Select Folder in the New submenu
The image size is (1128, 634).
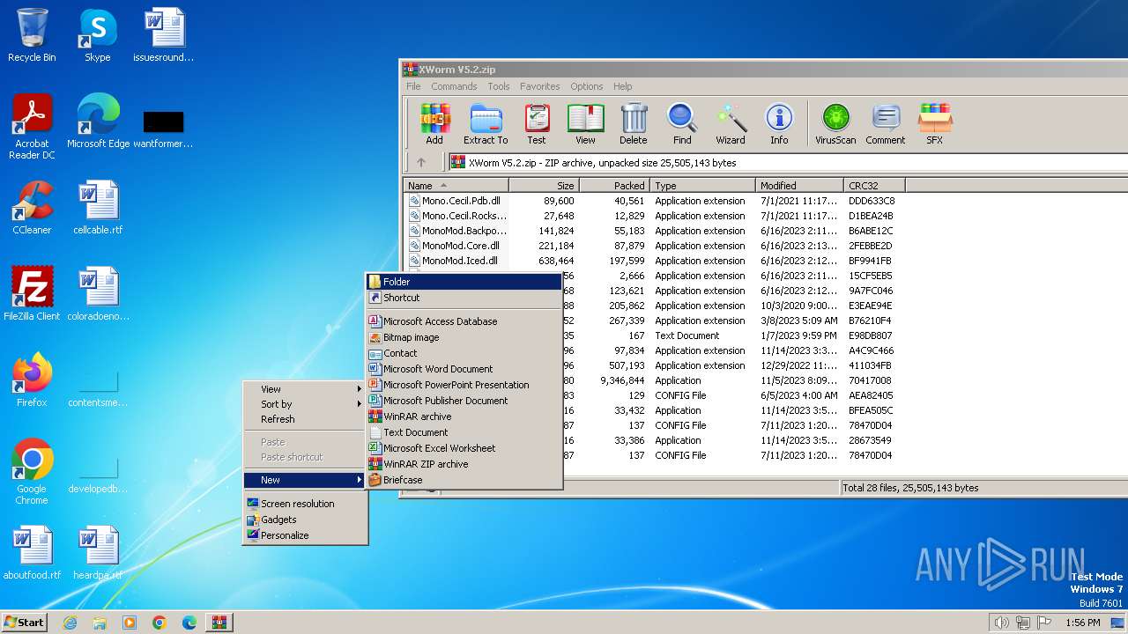464,282
